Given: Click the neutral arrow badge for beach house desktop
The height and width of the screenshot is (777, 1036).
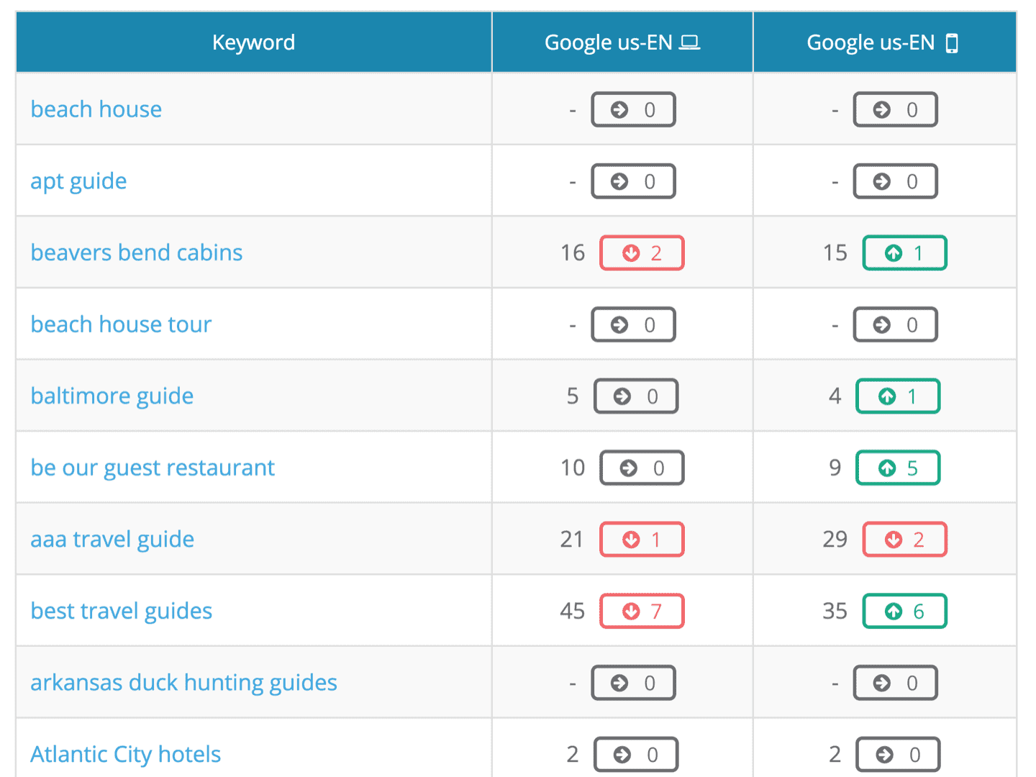Looking at the screenshot, I should [x=633, y=109].
